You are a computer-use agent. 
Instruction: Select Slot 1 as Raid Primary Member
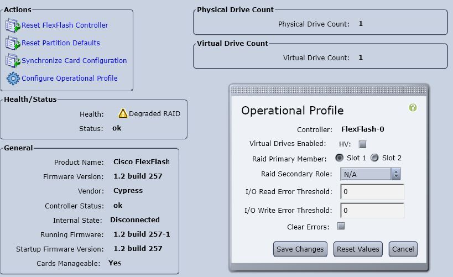(x=339, y=158)
